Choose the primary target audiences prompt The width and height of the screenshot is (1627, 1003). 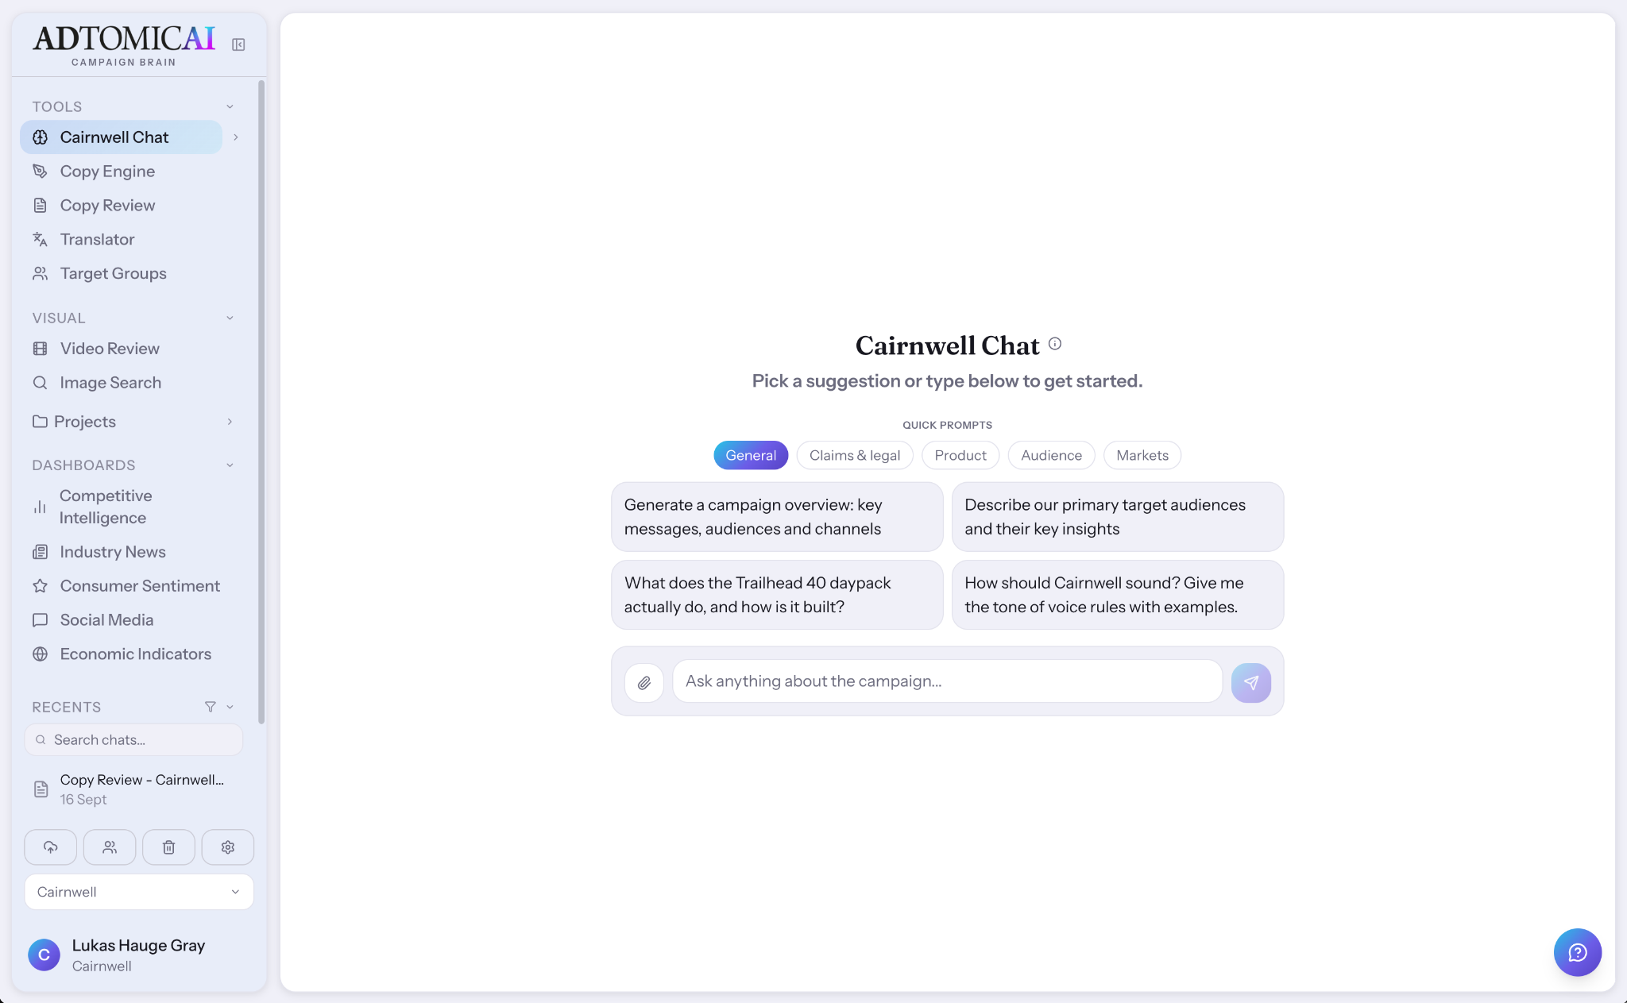point(1118,517)
